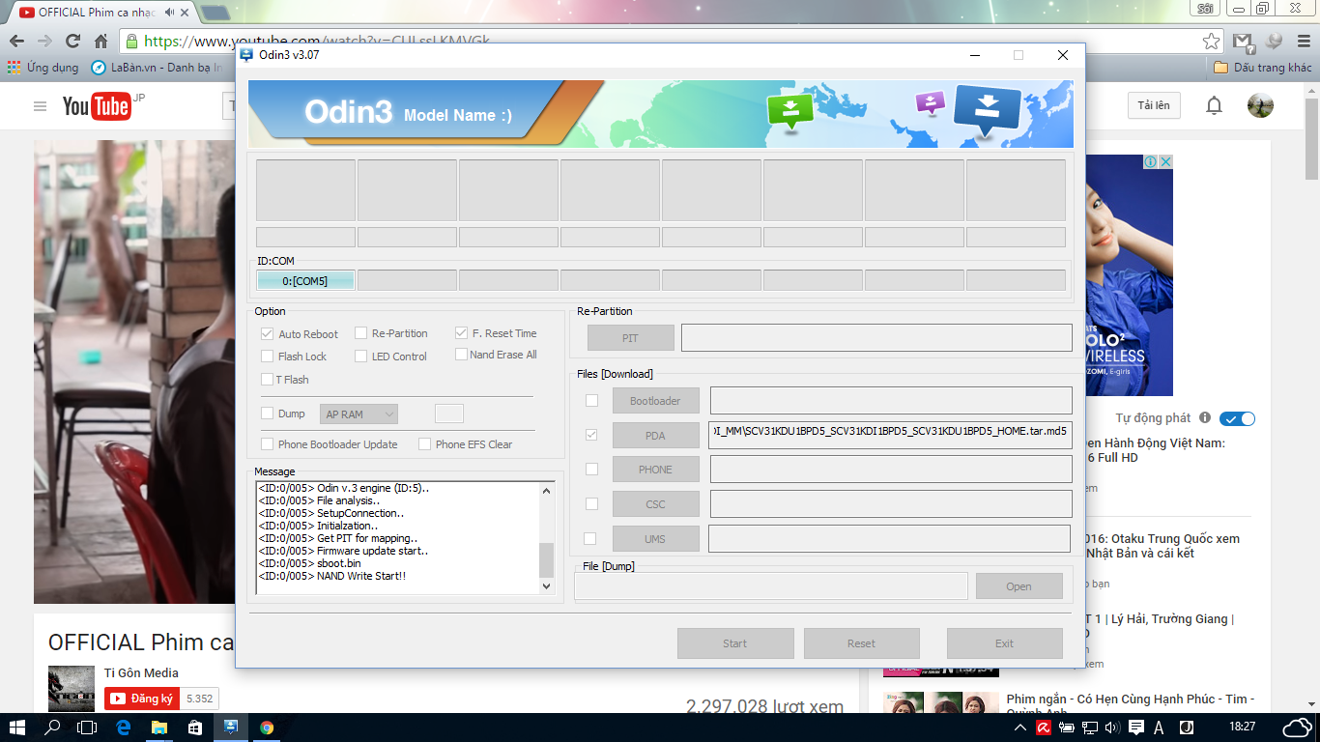Click the Bootloader file button

[655, 401]
